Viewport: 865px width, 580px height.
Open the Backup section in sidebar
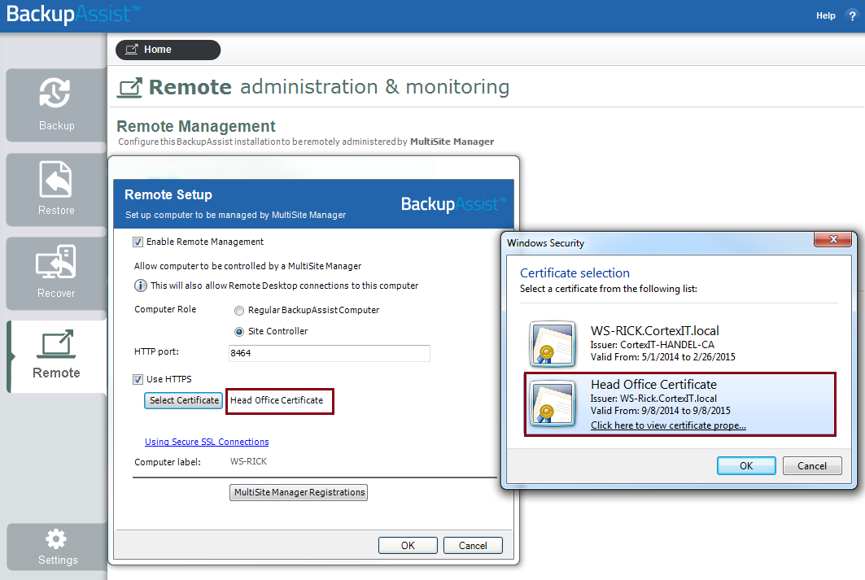(x=56, y=105)
